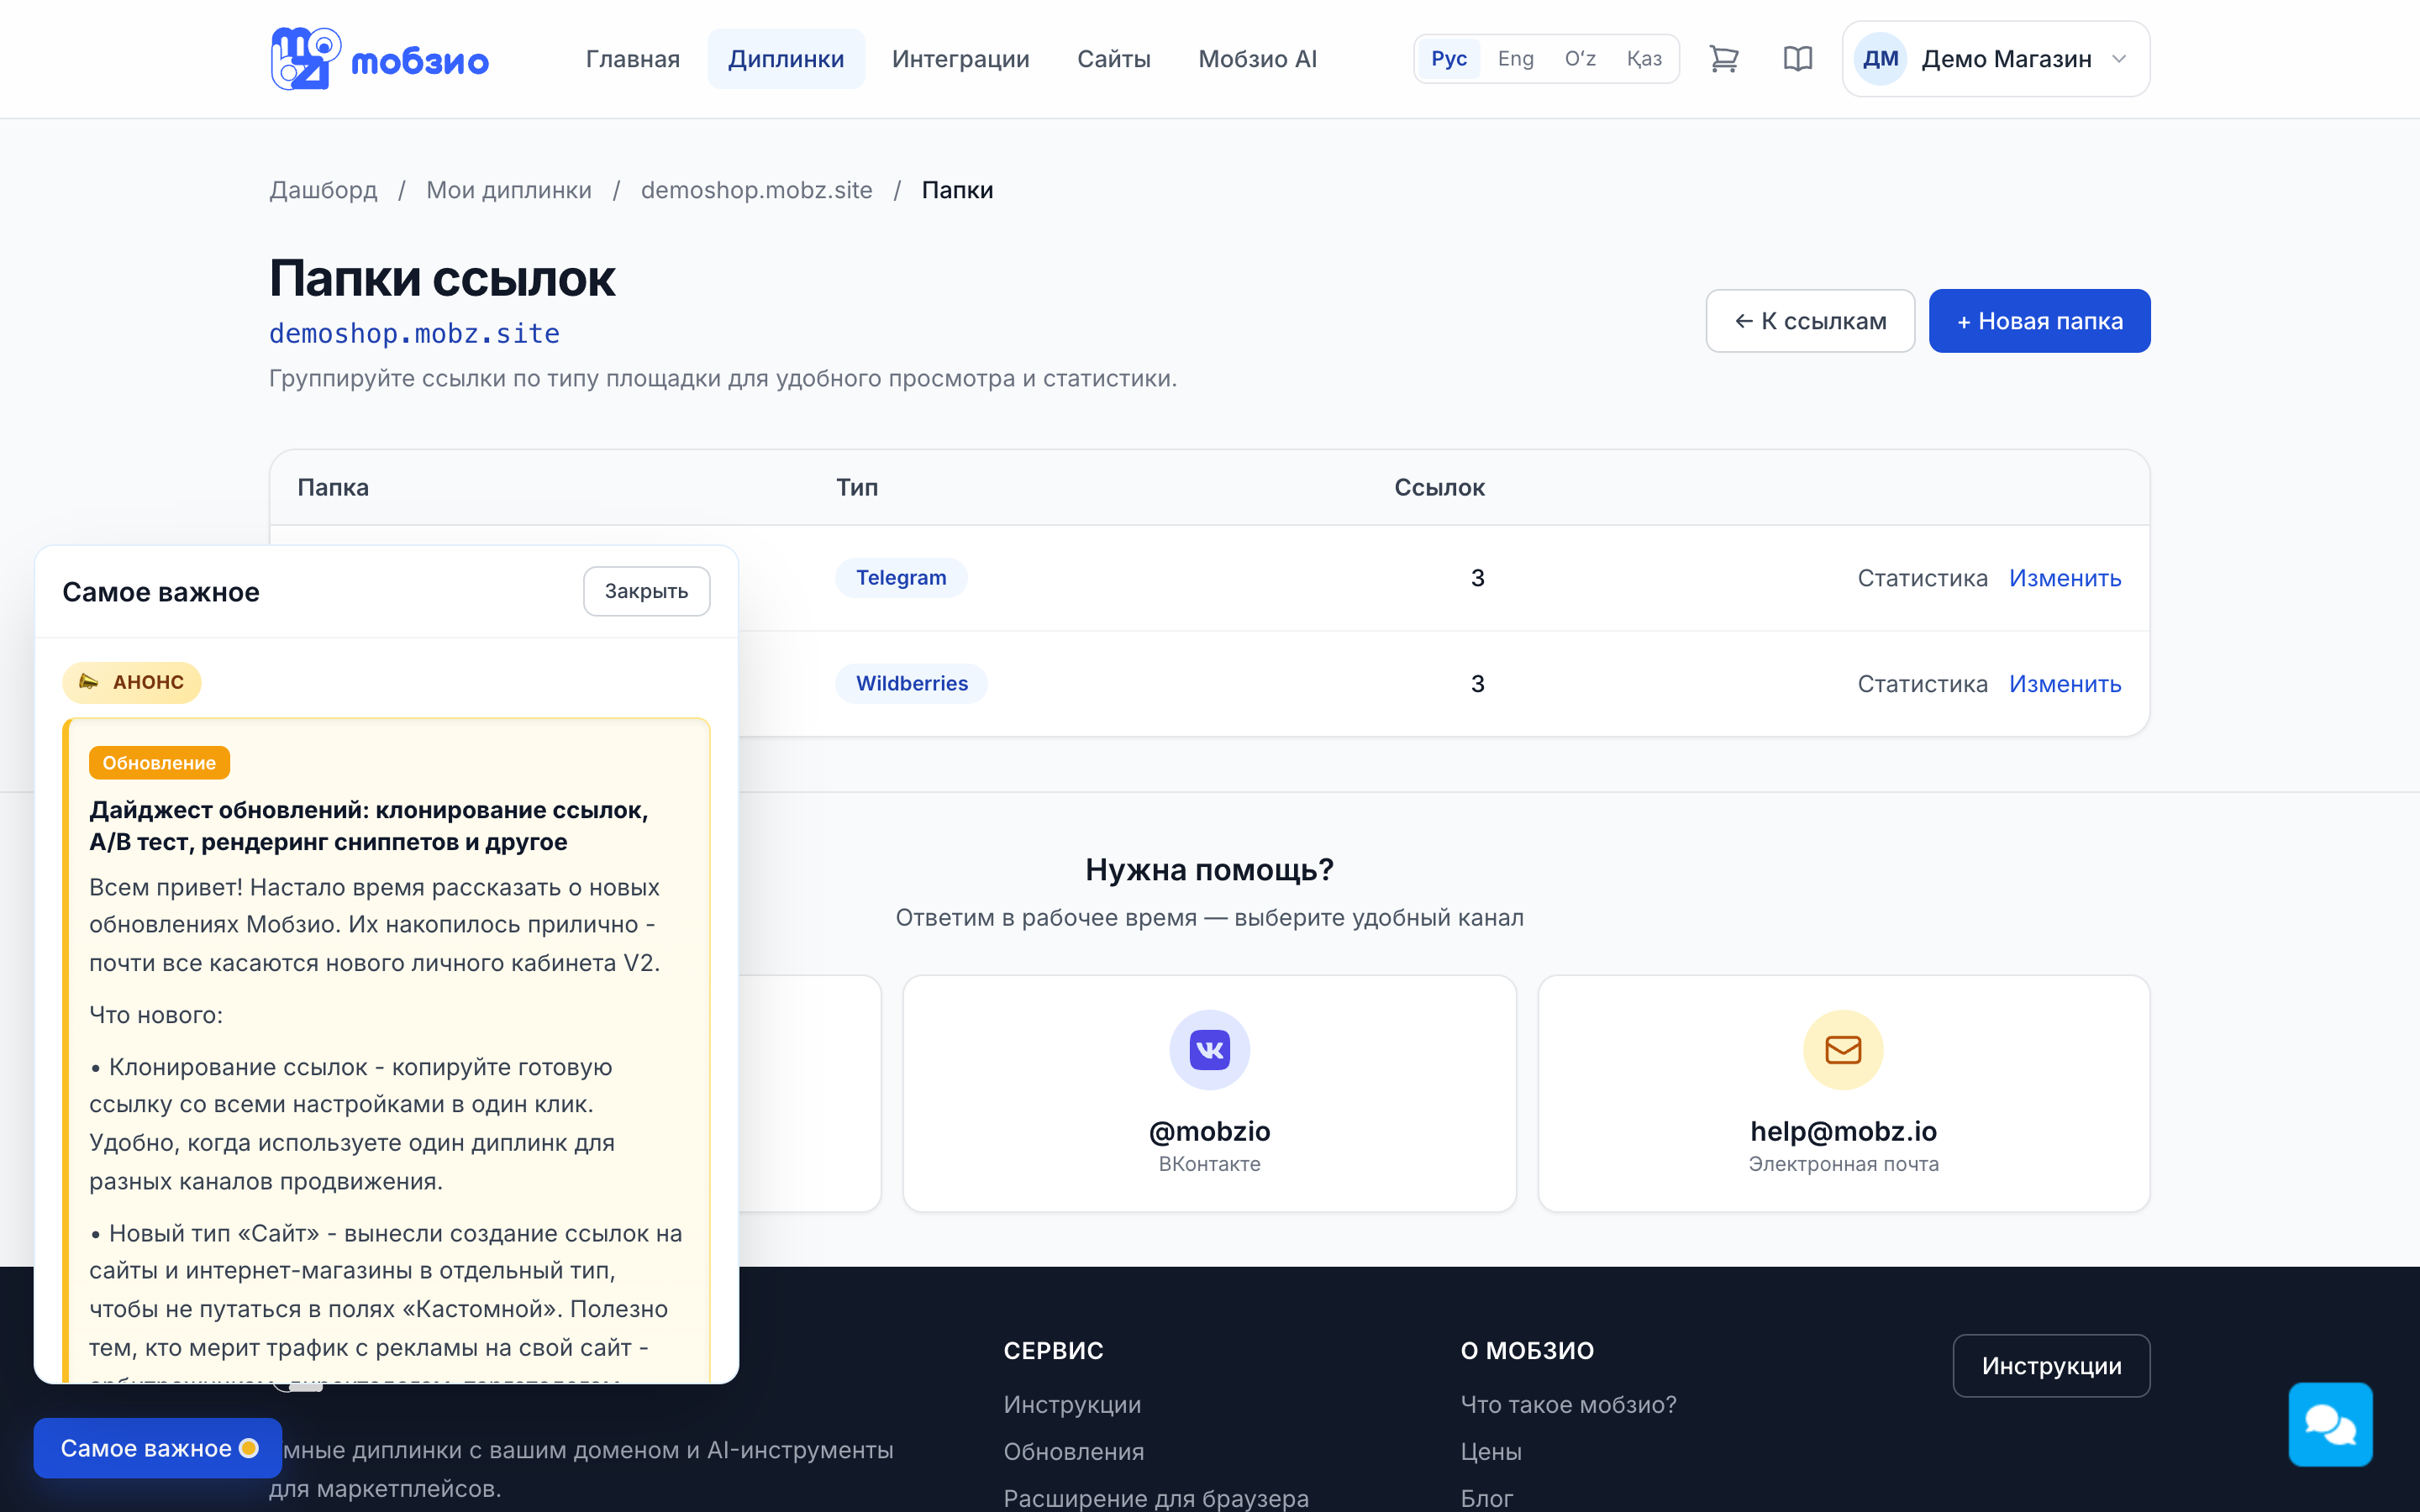Switch language to Рус

coord(1448,59)
